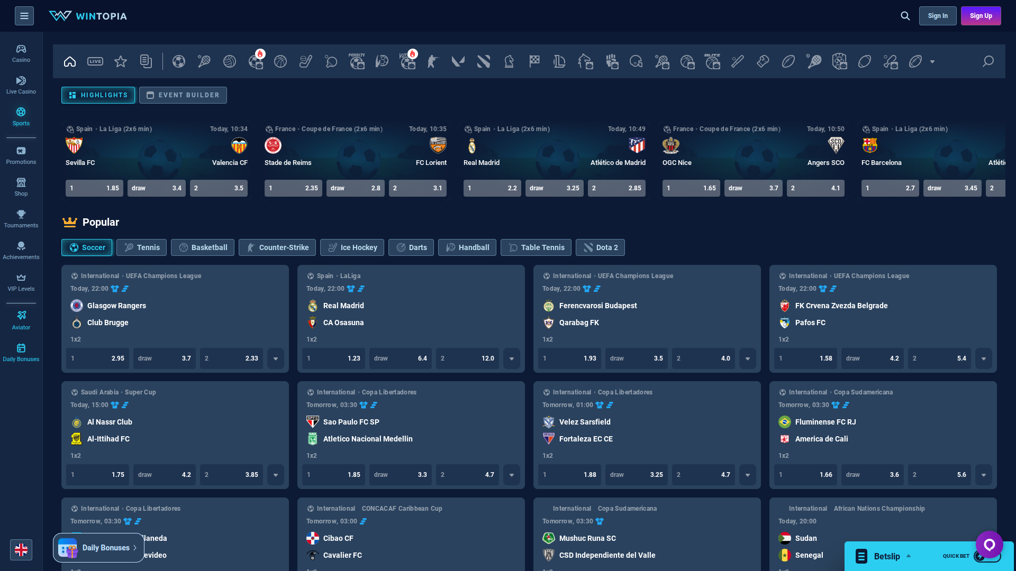Select the ice hockey stick icon
The image size is (1016, 571).
coord(306,61)
